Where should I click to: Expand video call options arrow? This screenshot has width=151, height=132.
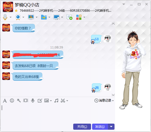pyautogui.click(x=23, y=17)
